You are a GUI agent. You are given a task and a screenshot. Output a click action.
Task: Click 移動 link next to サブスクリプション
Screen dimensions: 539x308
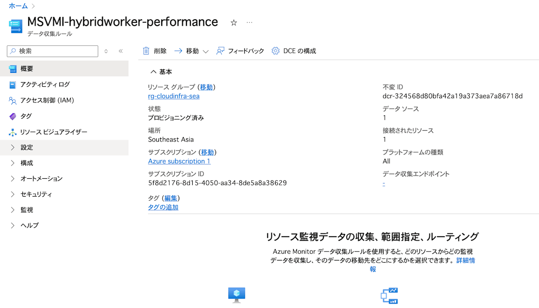[x=208, y=152]
